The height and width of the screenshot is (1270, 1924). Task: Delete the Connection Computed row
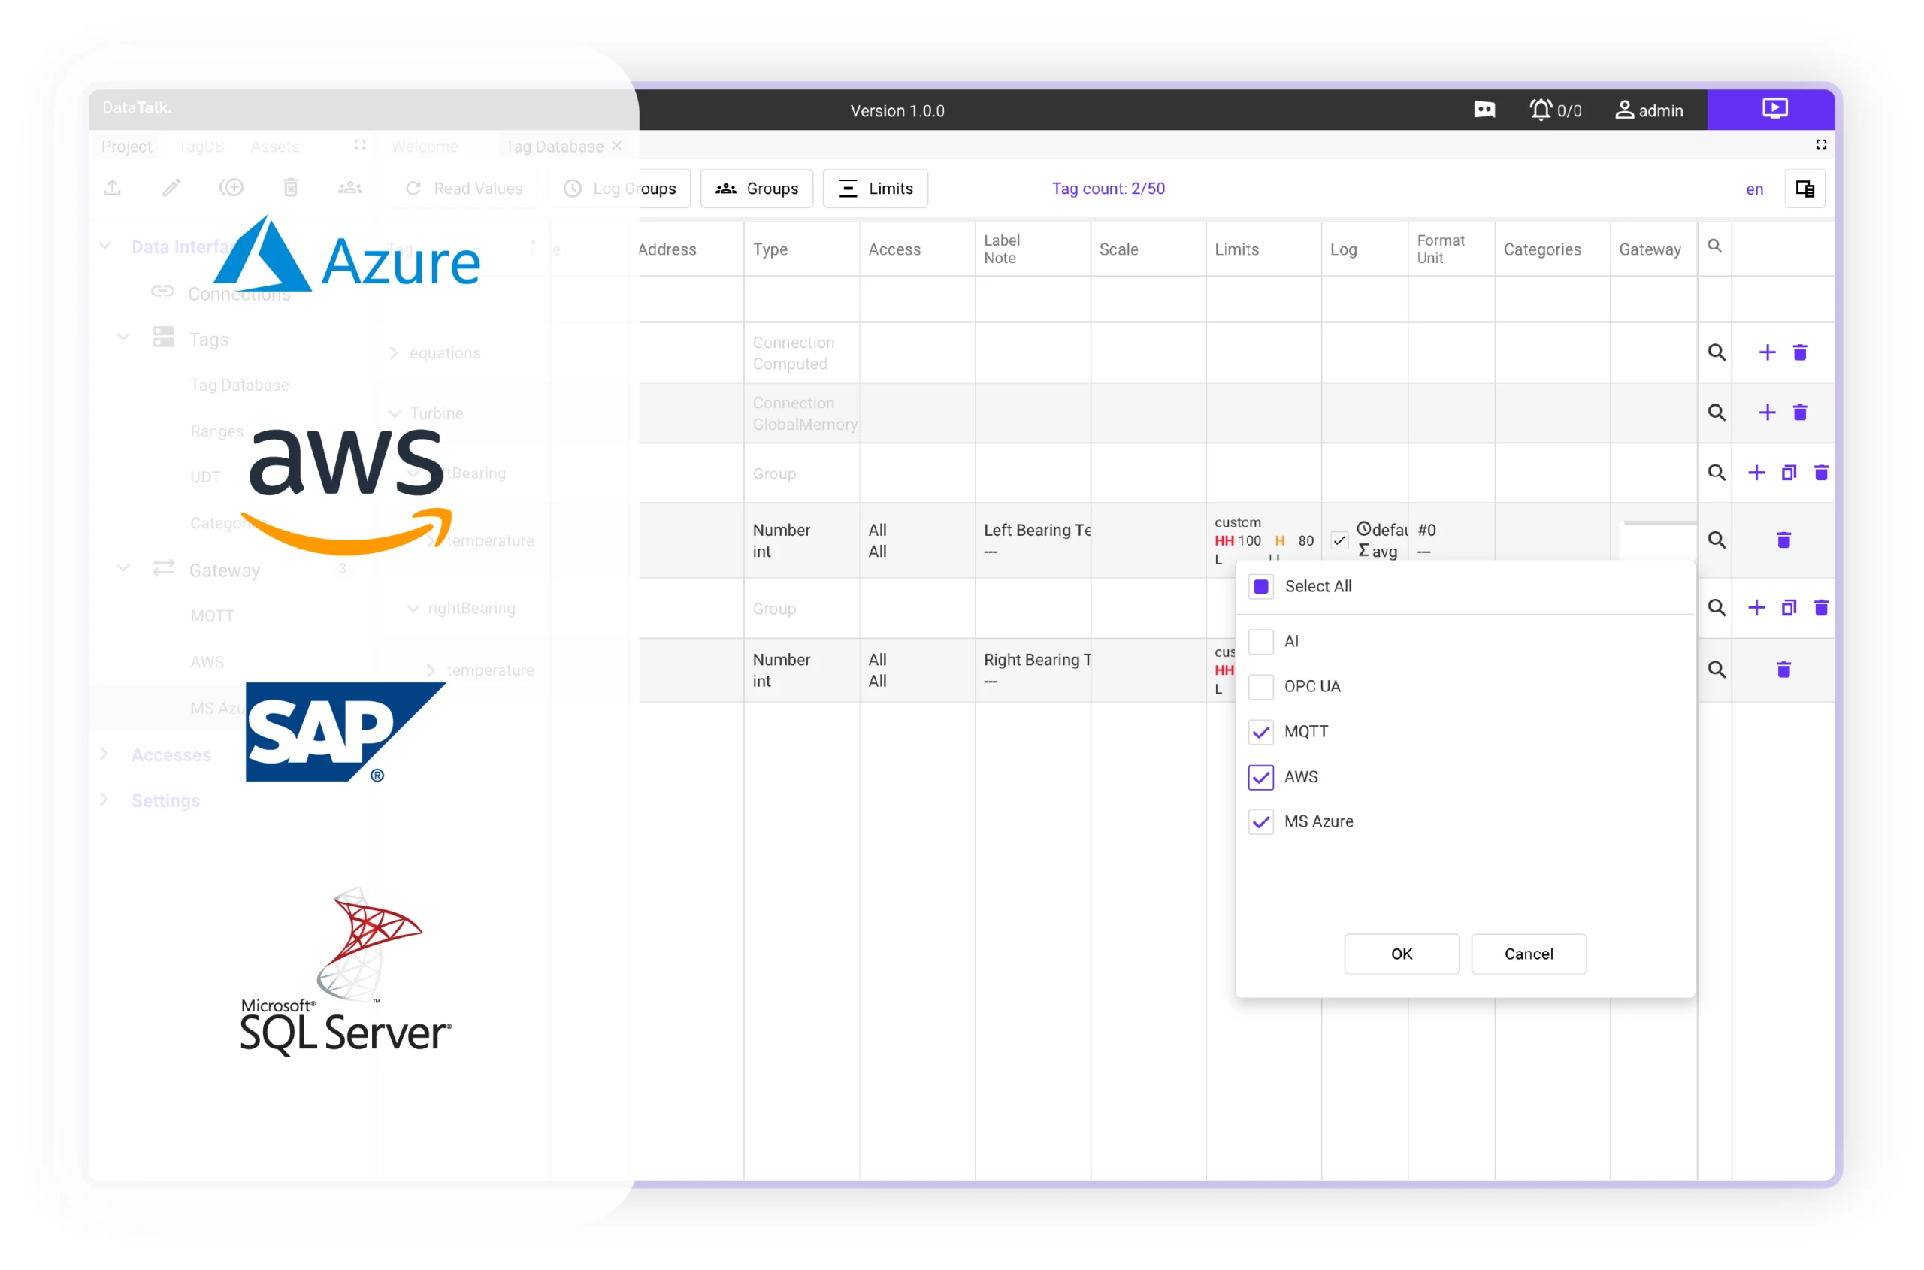(x=1800, y=352)
